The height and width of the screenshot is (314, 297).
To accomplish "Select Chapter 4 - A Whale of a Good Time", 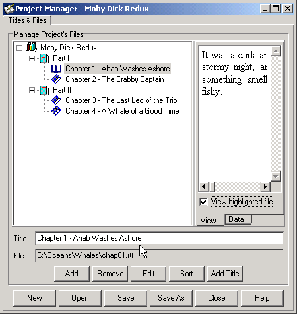I will [122, 111].
